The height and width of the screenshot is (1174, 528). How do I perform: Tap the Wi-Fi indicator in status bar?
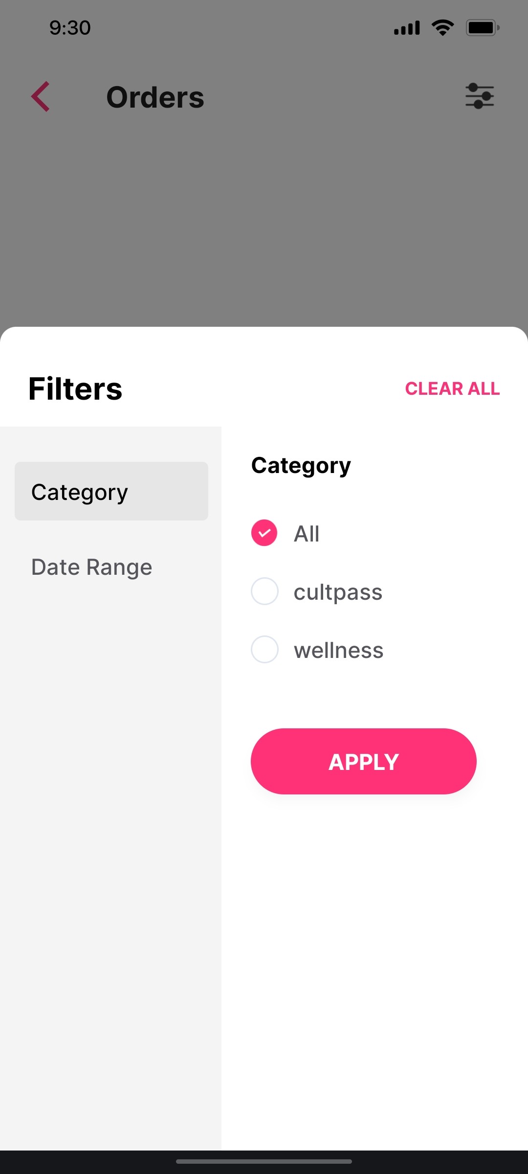click(x=442, y=27)
